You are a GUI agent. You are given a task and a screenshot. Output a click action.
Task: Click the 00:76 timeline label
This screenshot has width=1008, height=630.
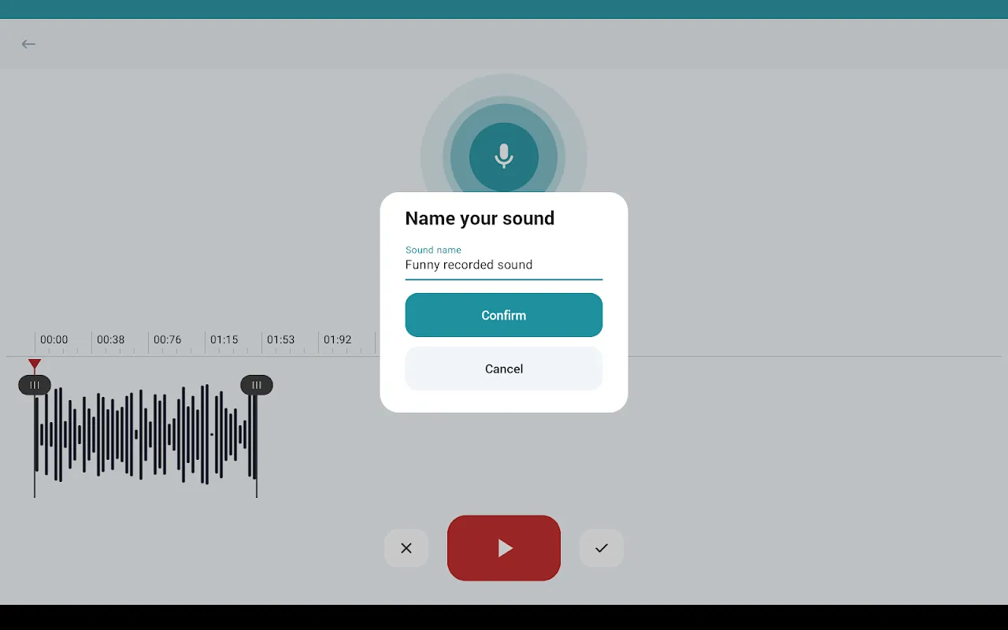(x=168, y=339)
